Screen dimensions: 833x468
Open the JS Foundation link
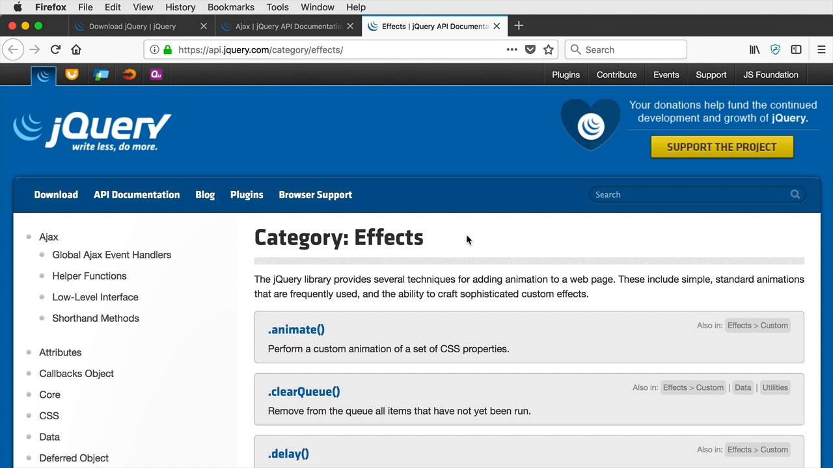[771, 75]
